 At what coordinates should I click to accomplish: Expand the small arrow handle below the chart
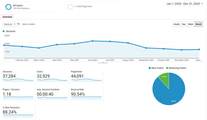click(x=103, y=62)
